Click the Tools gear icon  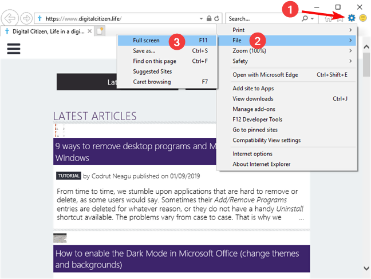click(x=352, y=18)
